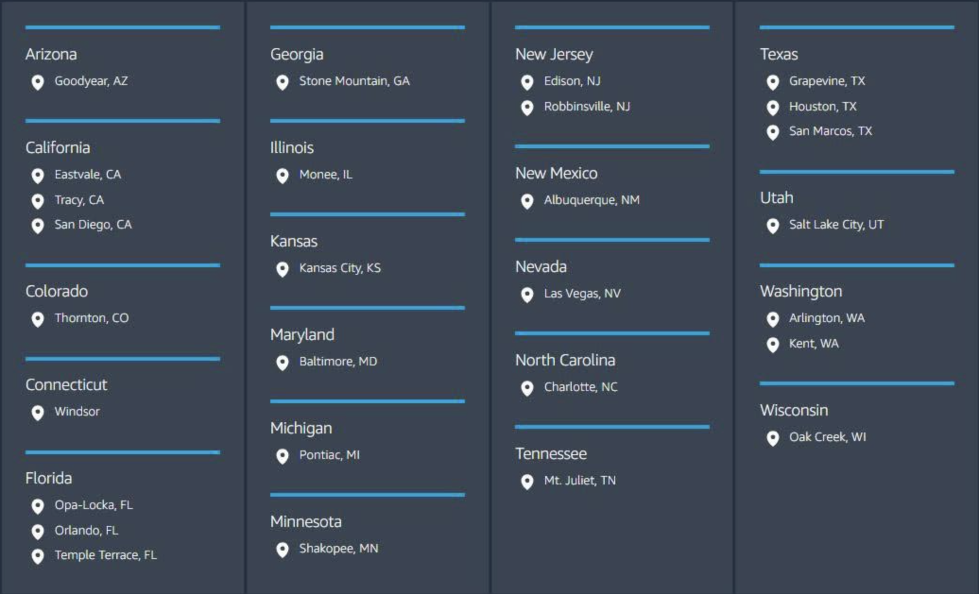Open the Eastvale, CA location link
Viewport: 979px width, 594px height.
[88, 175]
